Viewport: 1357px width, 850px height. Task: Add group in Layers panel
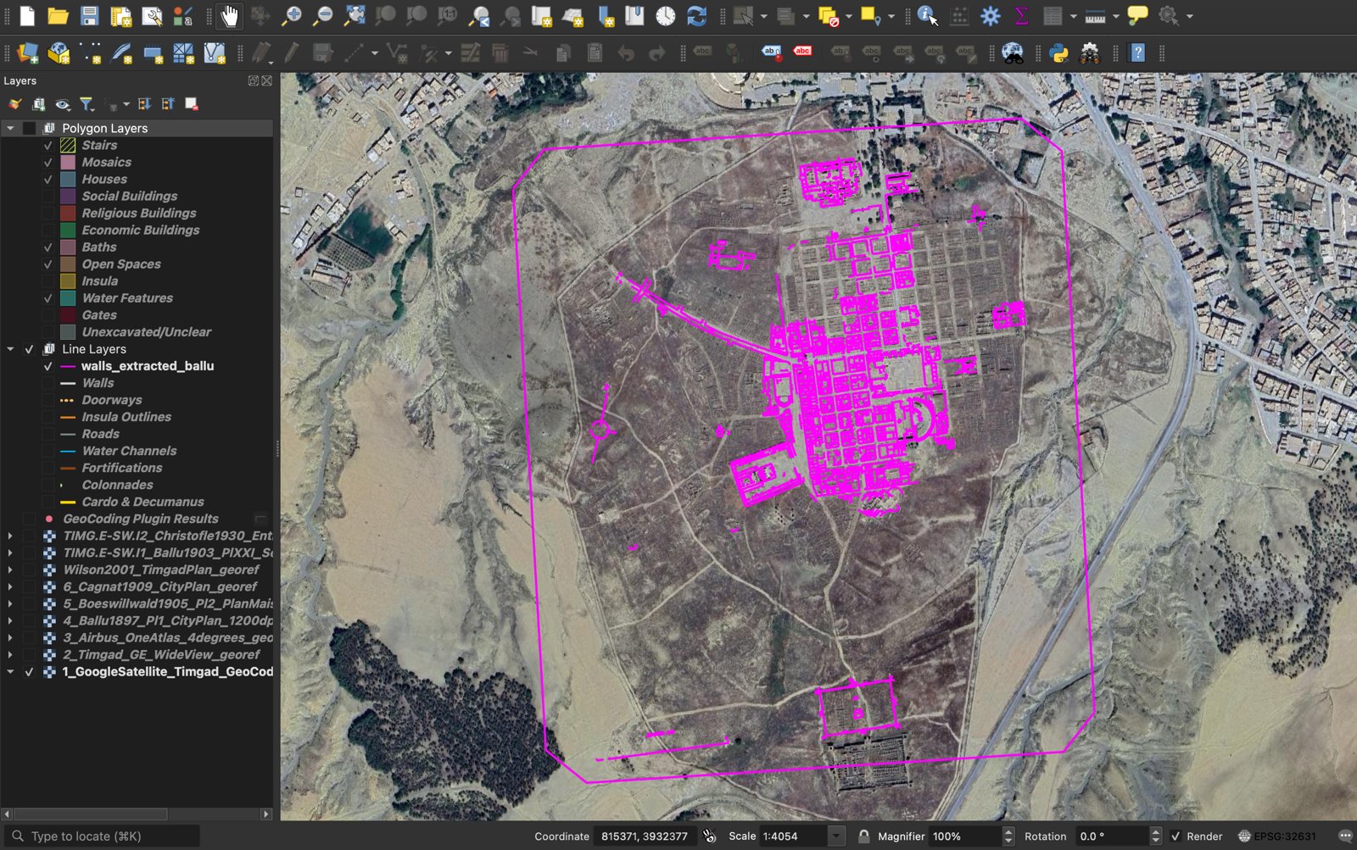click(39, 104)
